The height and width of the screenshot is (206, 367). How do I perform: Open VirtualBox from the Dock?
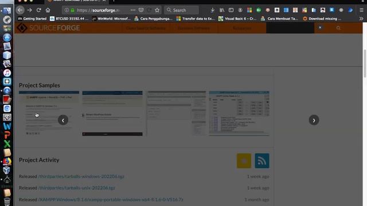[x=7, y=170]
